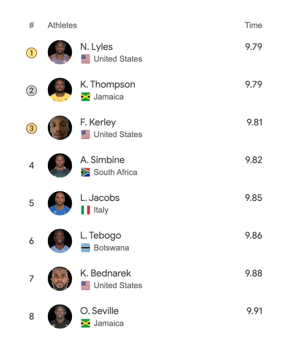
Task: Click the United States flag under N. Lyles
Action: (85, 59)
